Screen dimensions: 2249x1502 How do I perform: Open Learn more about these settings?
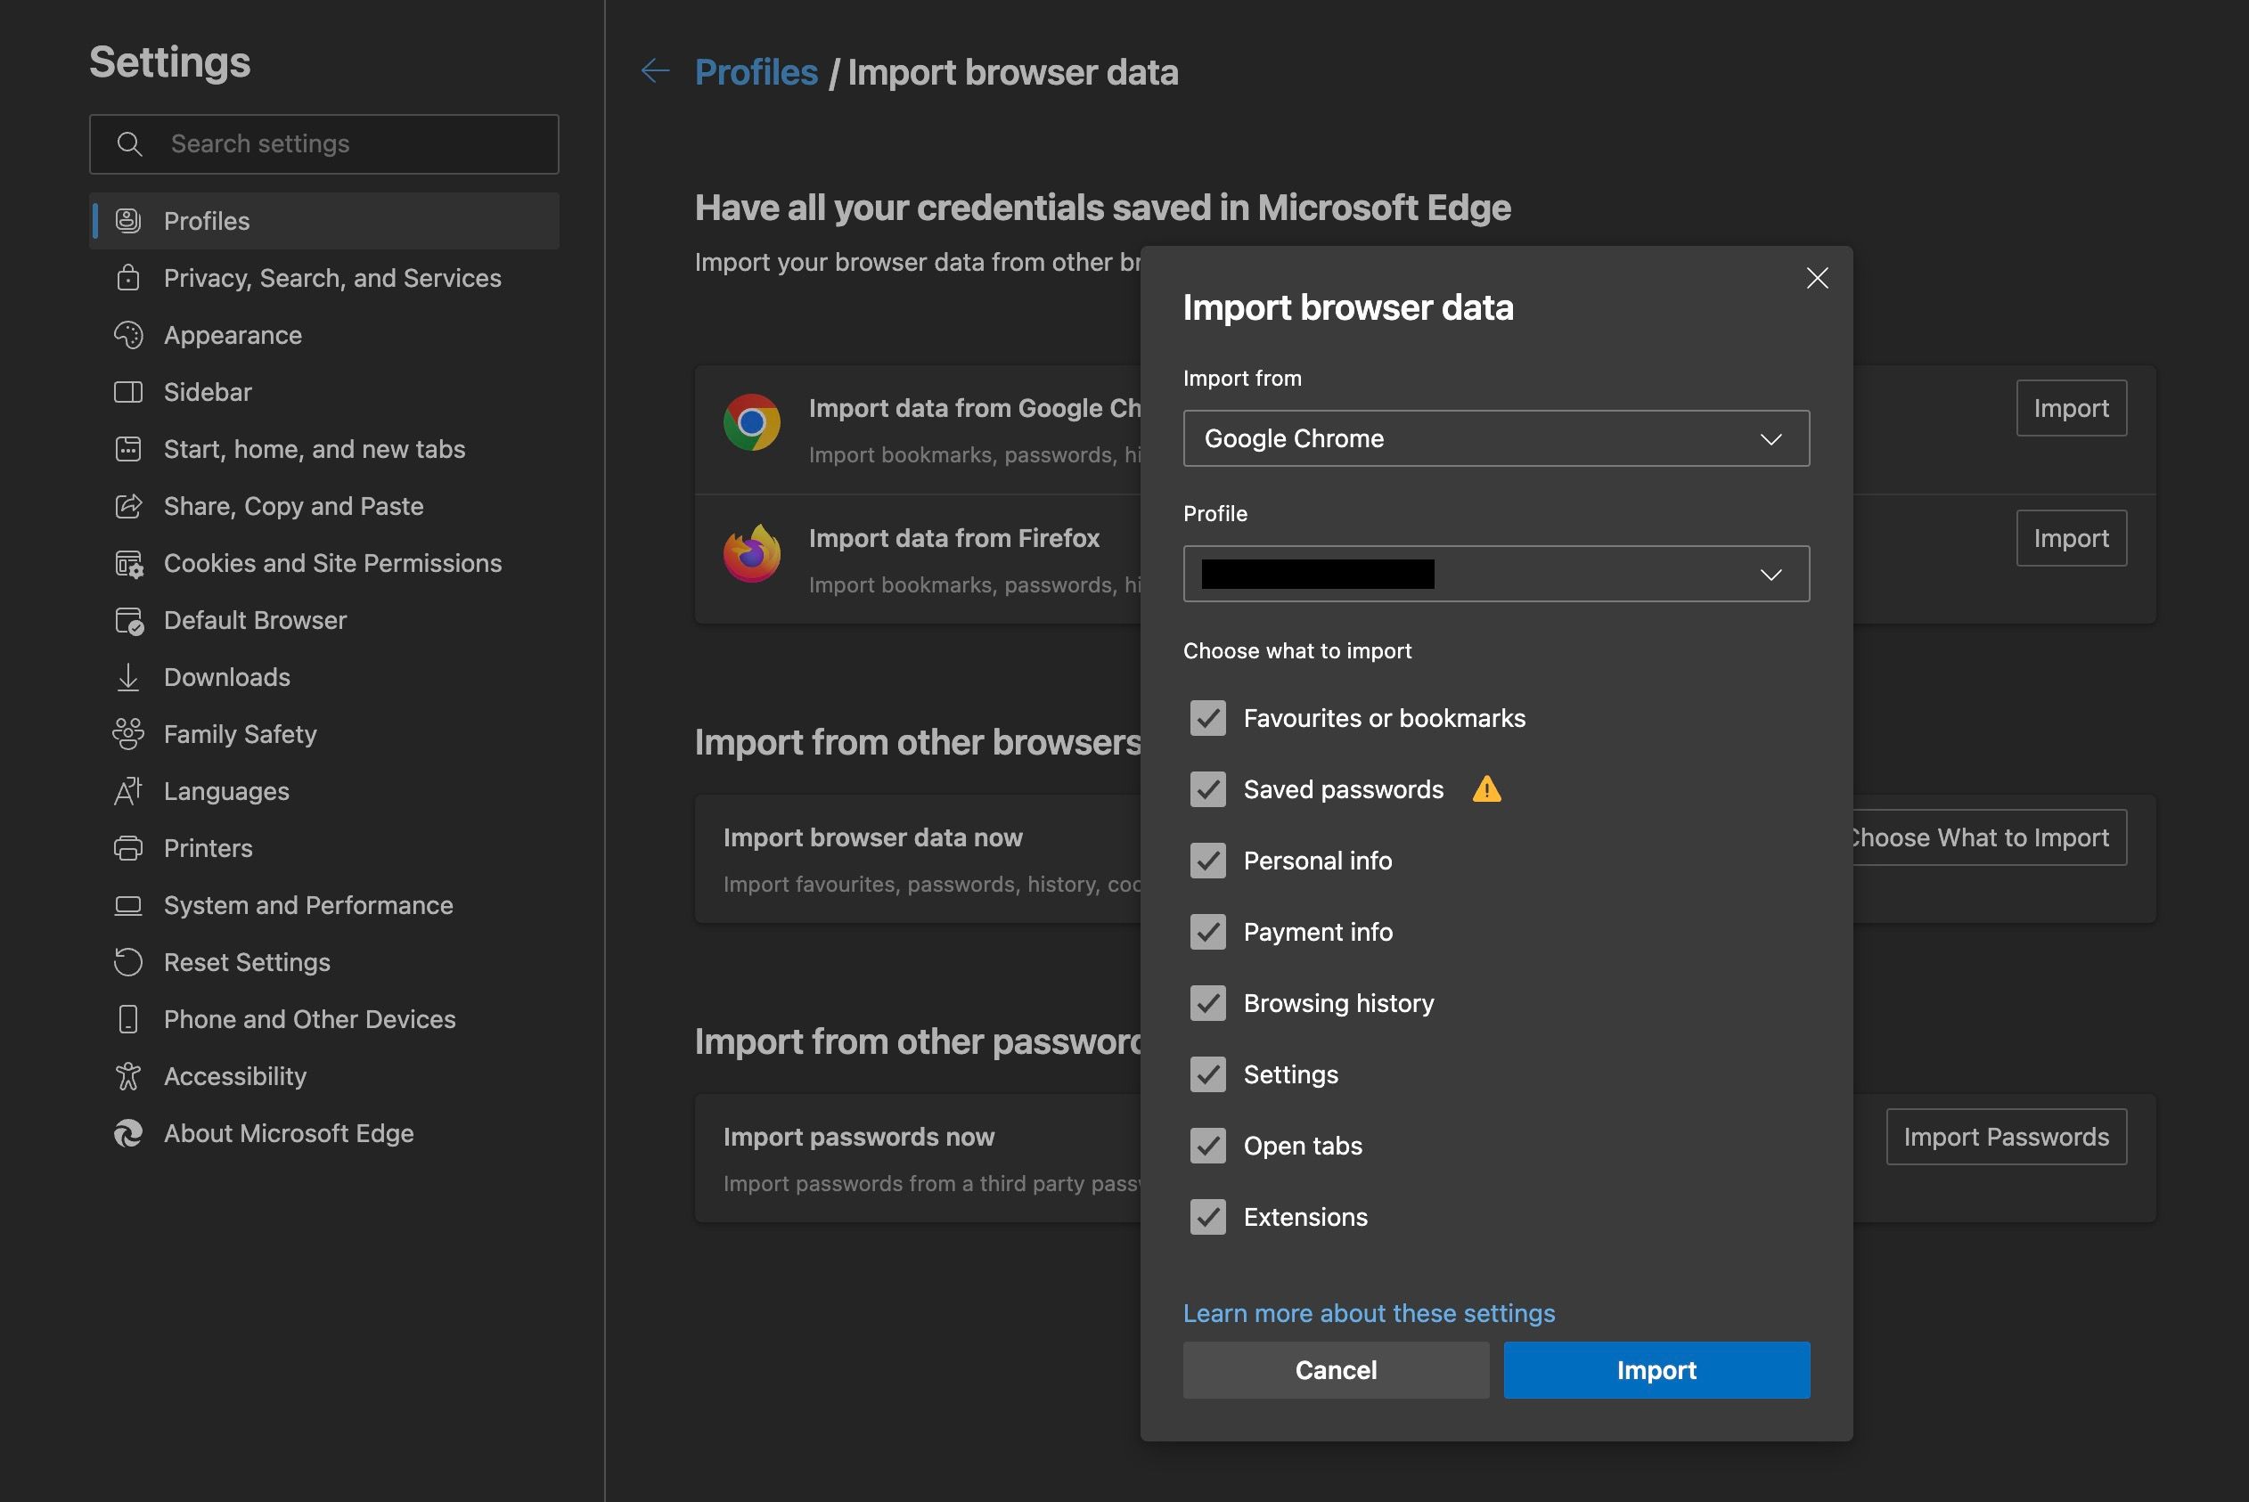point(1369,1313)
